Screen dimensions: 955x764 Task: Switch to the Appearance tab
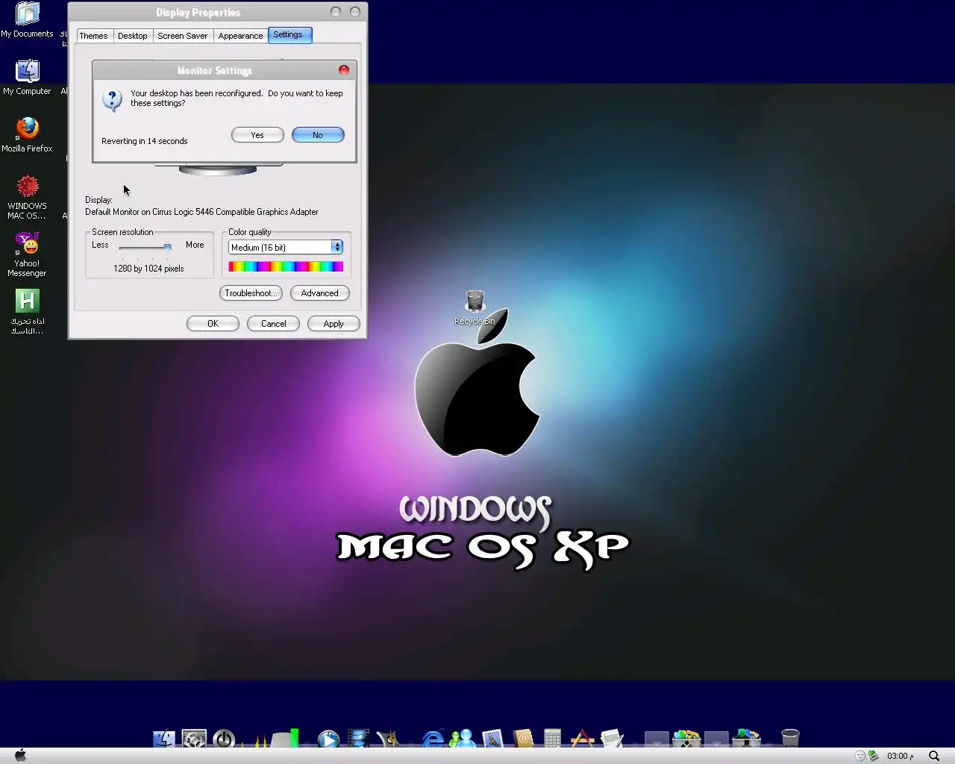coord(240,36)
